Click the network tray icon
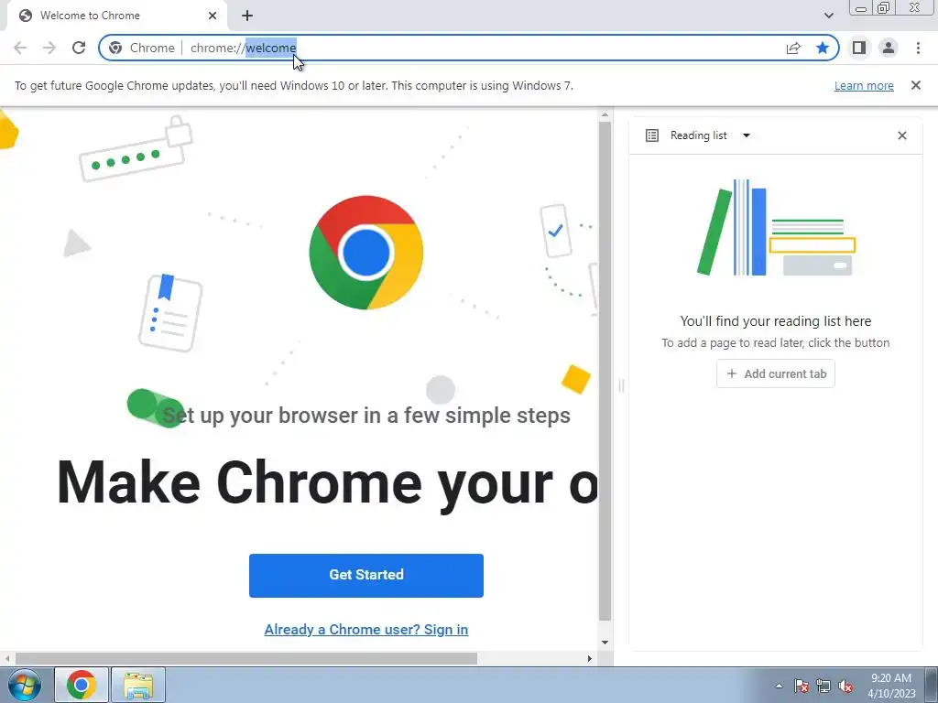Image resolution: width=938 pixels, height=703 pixels. 823,686
